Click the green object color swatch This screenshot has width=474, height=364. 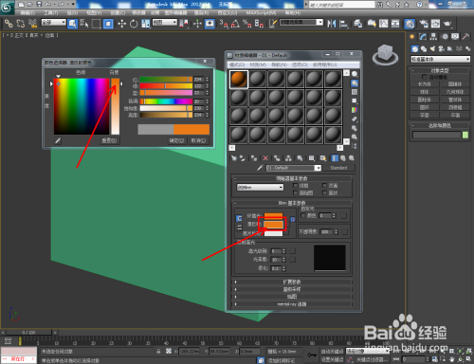click(465, 135)
